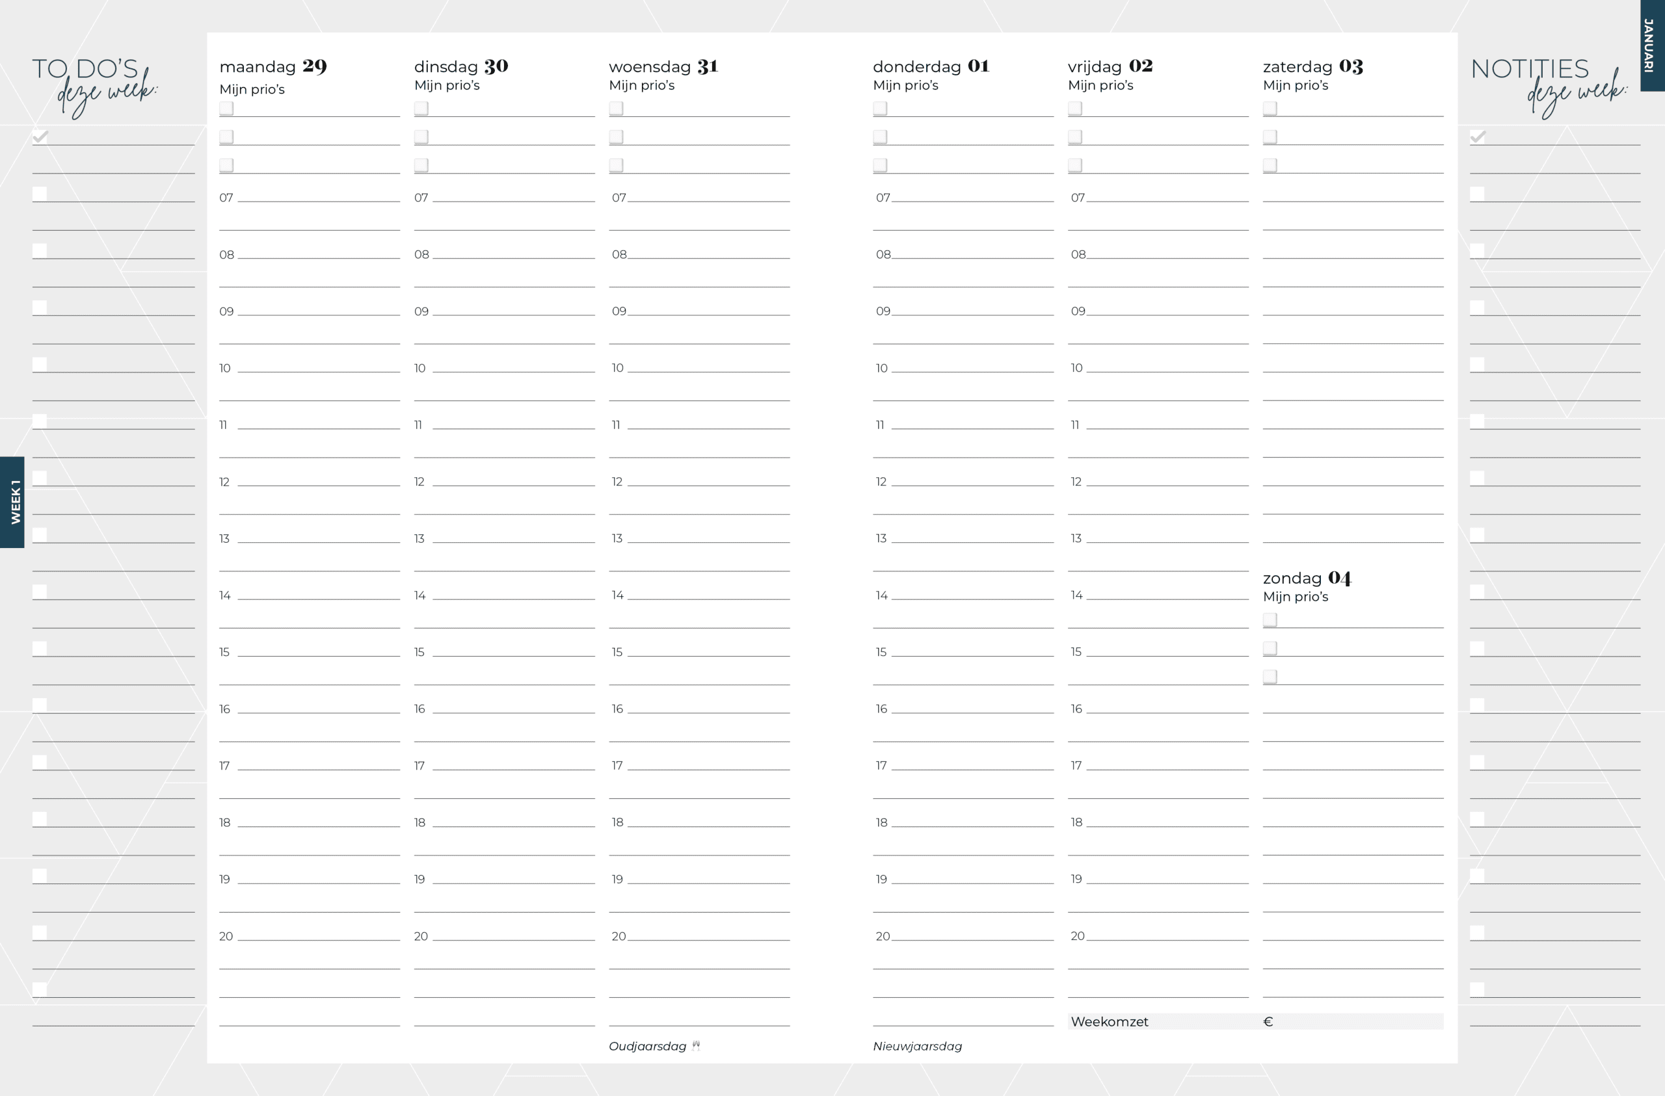1665x1096 pixels.
Task: Click the donderdag 01 day heading
Action: (x=931, y=66)
